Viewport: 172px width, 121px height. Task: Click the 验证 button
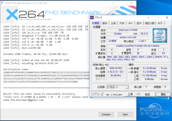148,94
